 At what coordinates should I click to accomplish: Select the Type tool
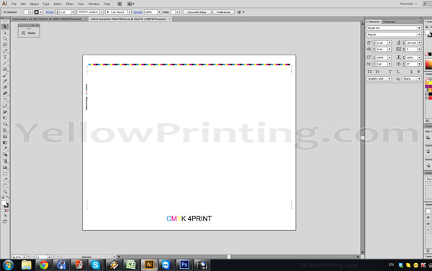(x=5, y=58)
